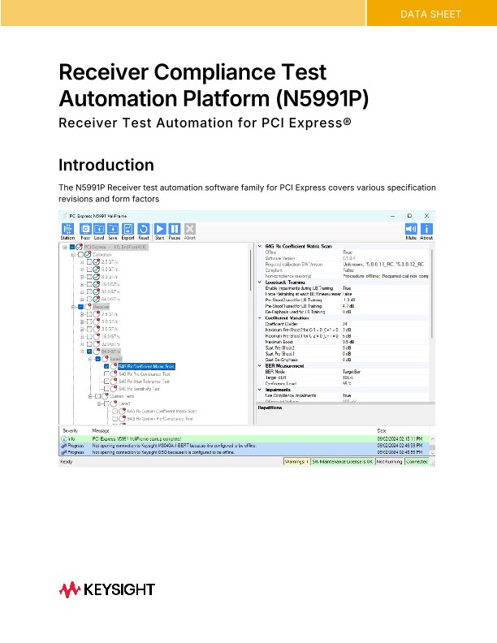This screenshot has height=643, width=497.
Task: Open the About info icon
Action: pyautogui.click(x=426, y=229)
